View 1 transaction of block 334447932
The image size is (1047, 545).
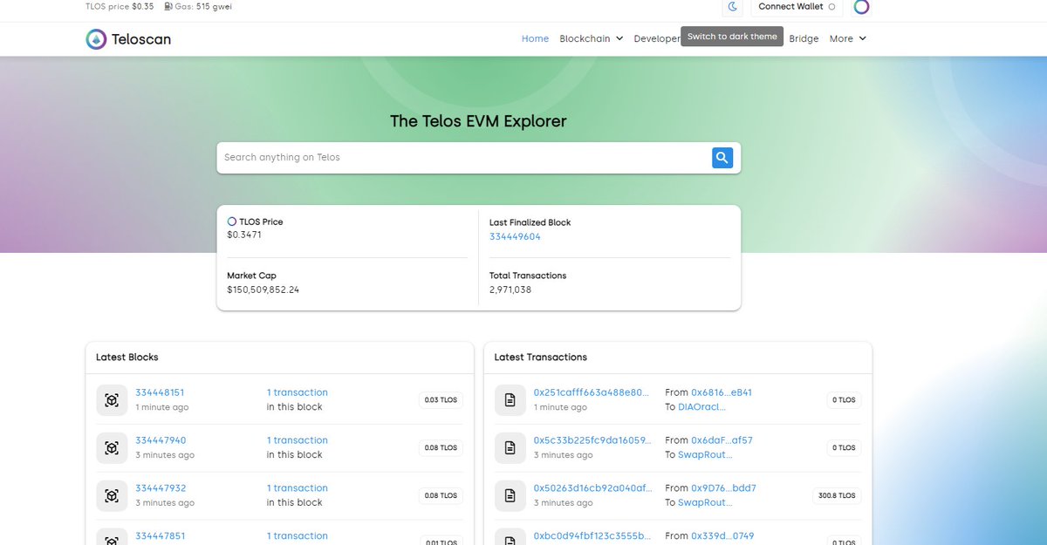pyautogui.click(x=298, y=488)
